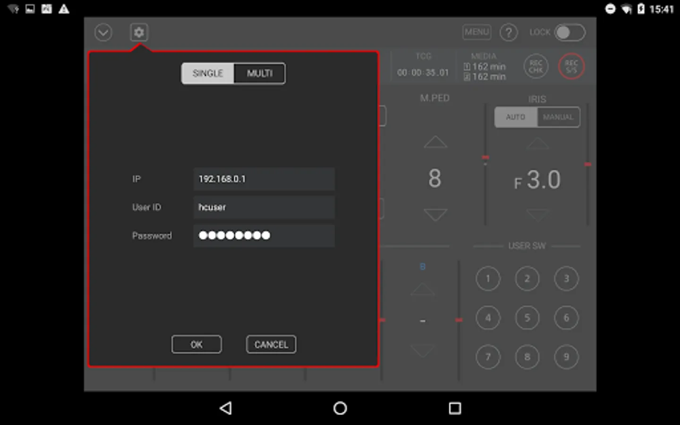Close the iris down arrow below F3.0

pyautogui.click(x=538, y=216)
